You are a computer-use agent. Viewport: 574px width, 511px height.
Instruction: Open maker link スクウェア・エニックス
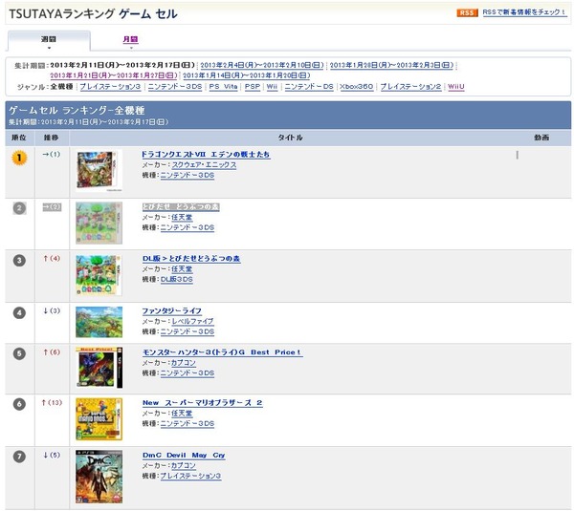click(x=204, y=165)
